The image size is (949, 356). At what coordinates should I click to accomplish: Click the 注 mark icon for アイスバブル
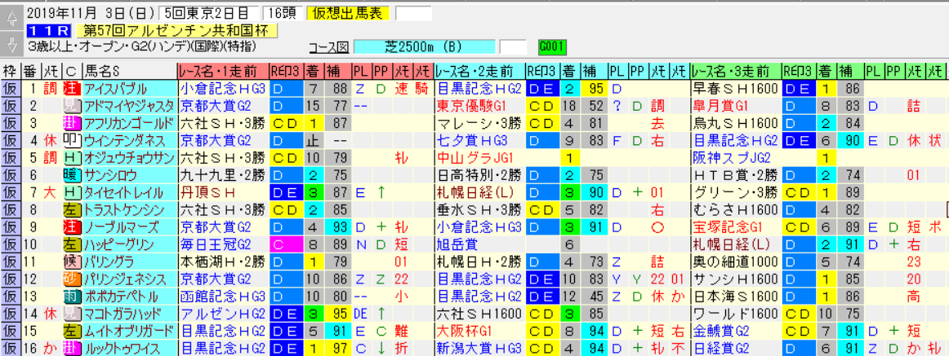click(71, 90)
